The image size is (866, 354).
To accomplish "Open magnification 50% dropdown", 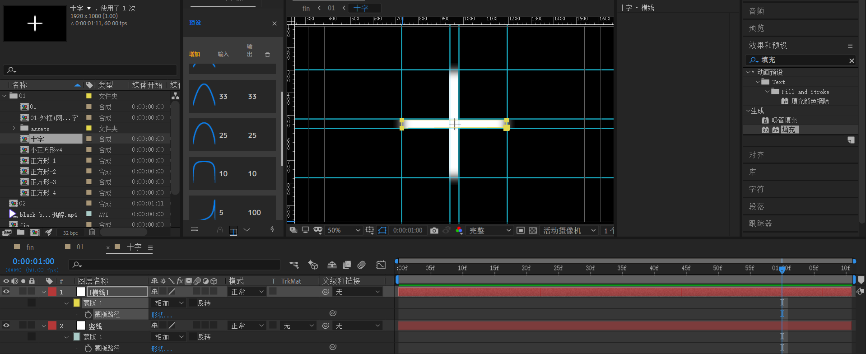I will tap(344, 230).
